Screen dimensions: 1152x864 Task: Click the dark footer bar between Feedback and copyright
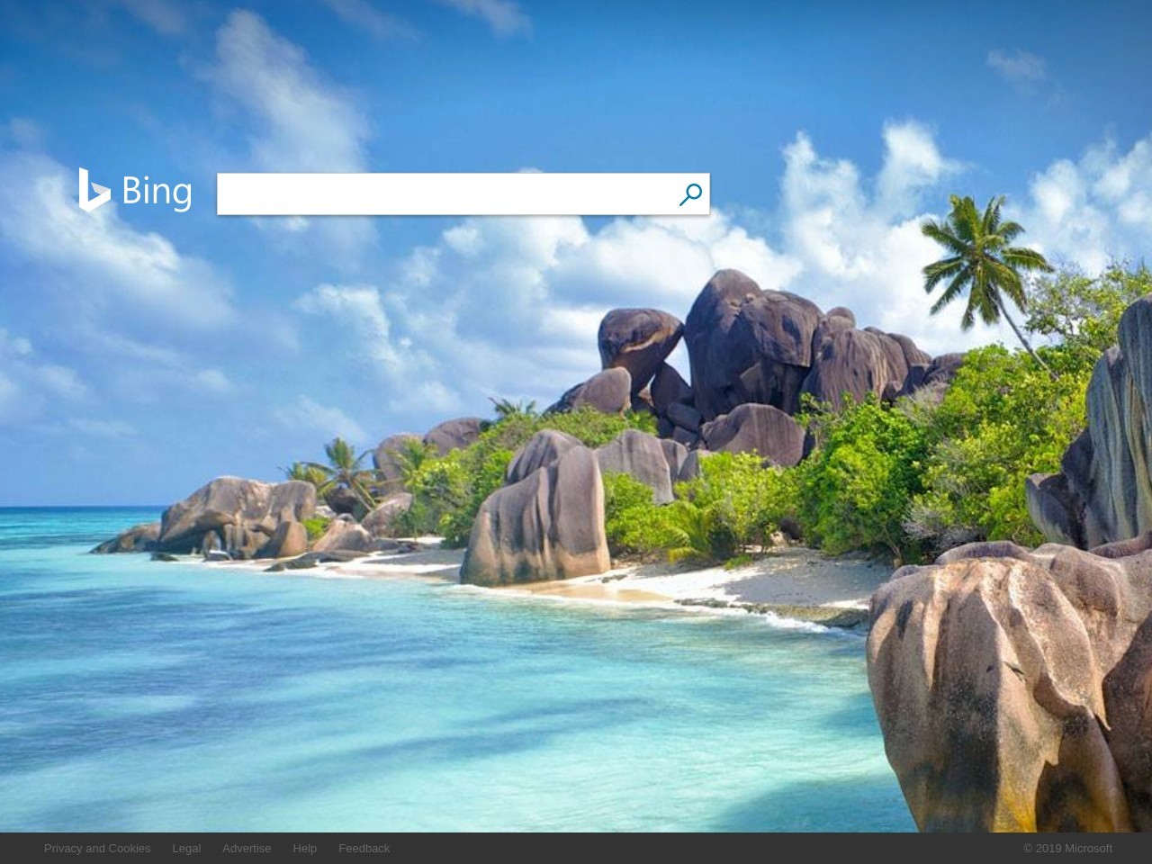click(706, 848)
